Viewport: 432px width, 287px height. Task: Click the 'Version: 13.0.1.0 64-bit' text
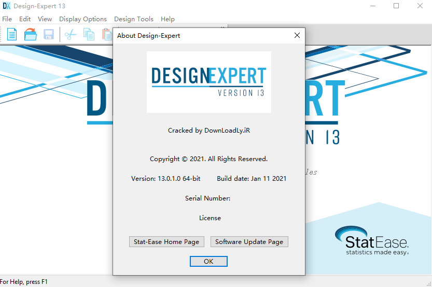[166, 179]
